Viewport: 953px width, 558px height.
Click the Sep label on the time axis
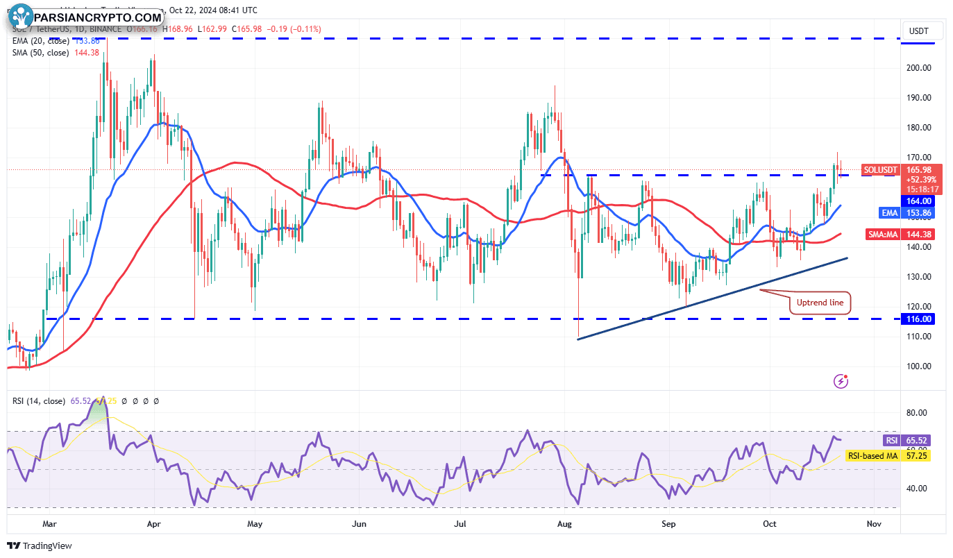pos(668,525)
